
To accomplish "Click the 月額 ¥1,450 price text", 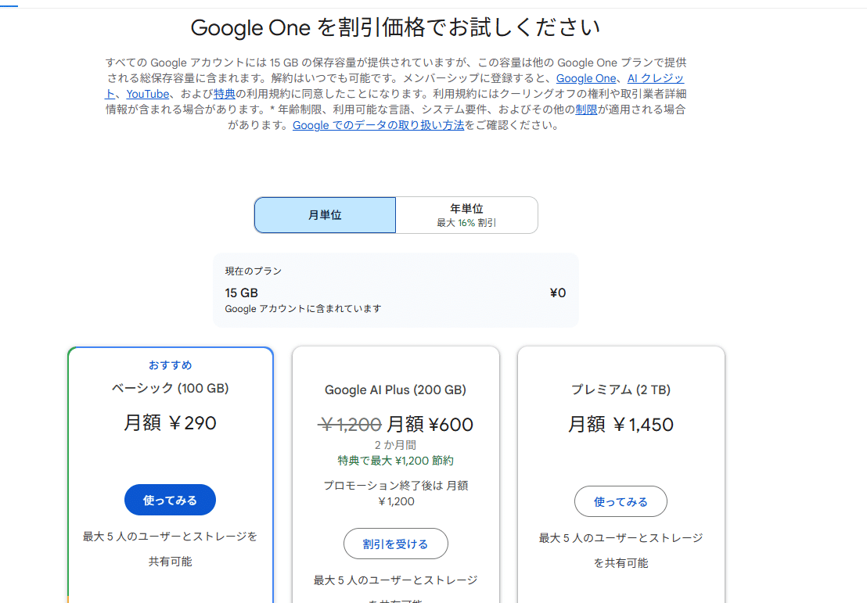I will pos(621,425).
